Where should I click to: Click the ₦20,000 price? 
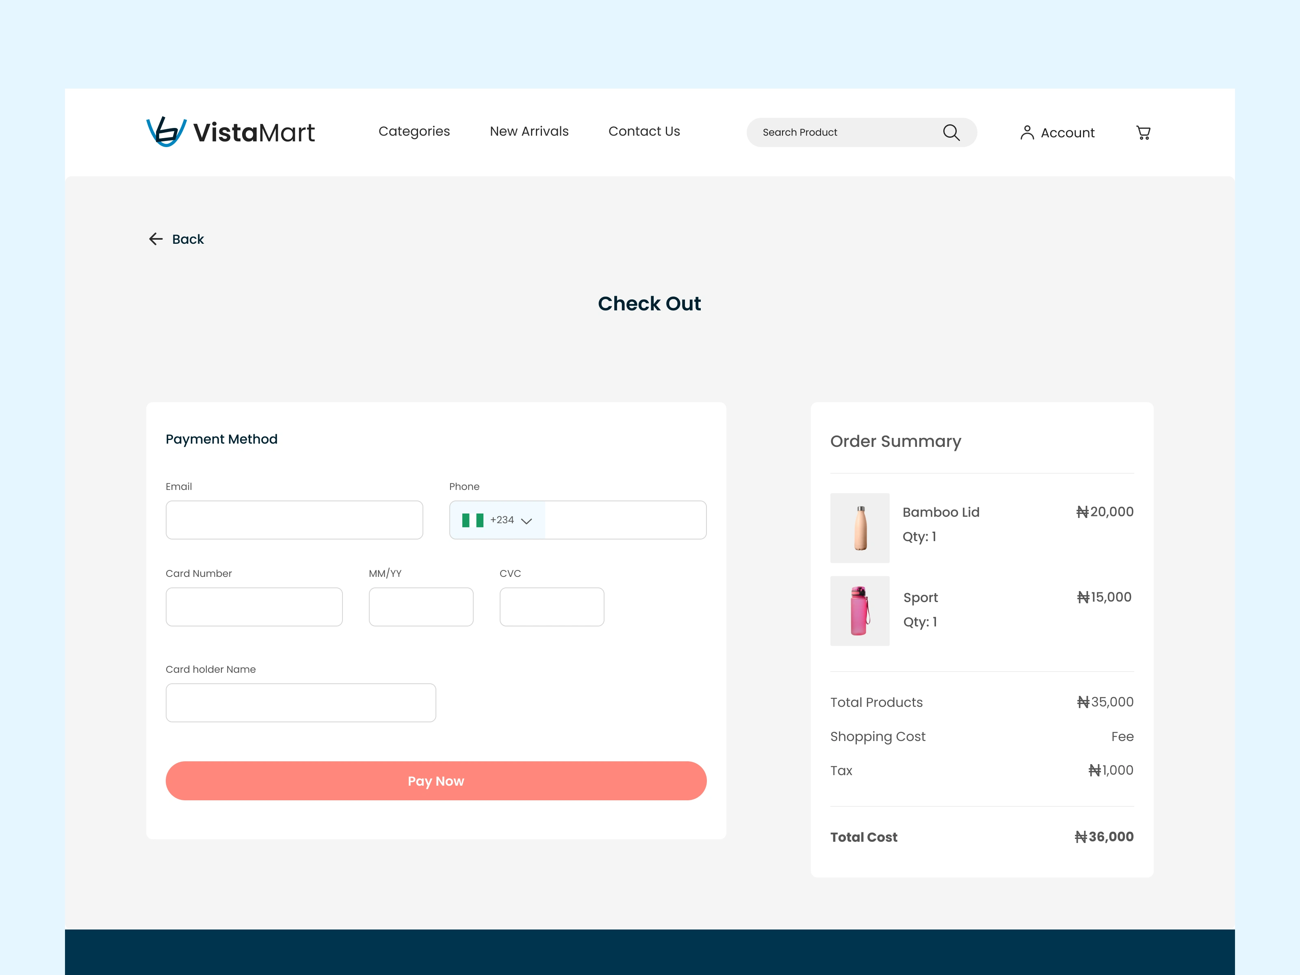1105,512
